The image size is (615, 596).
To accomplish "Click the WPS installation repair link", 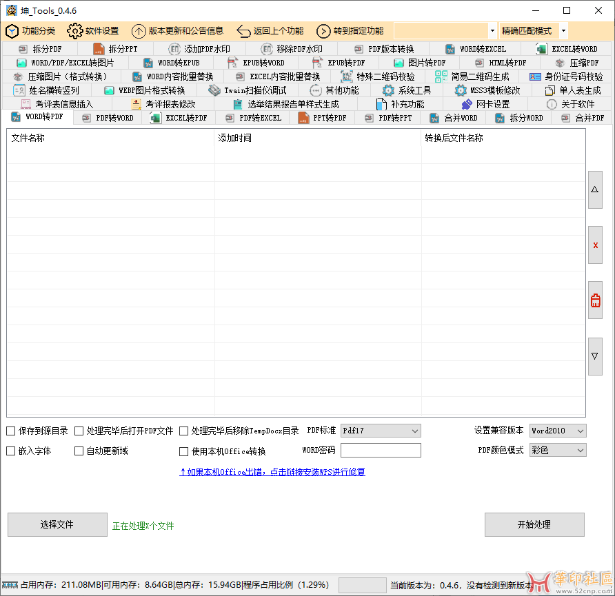I will [272, 472].
